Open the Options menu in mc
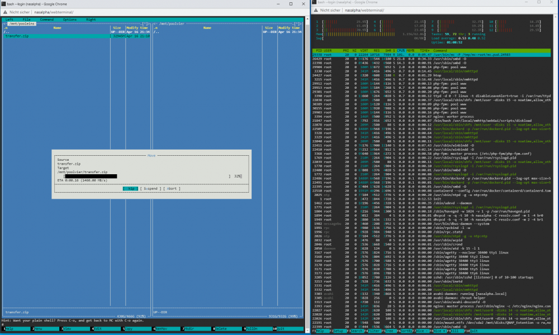This screenshot has width=559, height=335. (69, 20)
